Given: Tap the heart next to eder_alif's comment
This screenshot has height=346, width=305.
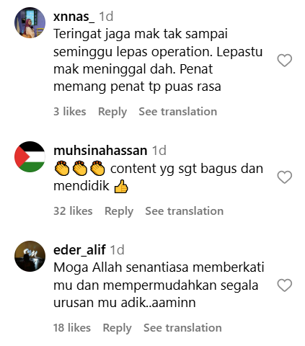Looking at the screenshot, I should coord(285,285).
